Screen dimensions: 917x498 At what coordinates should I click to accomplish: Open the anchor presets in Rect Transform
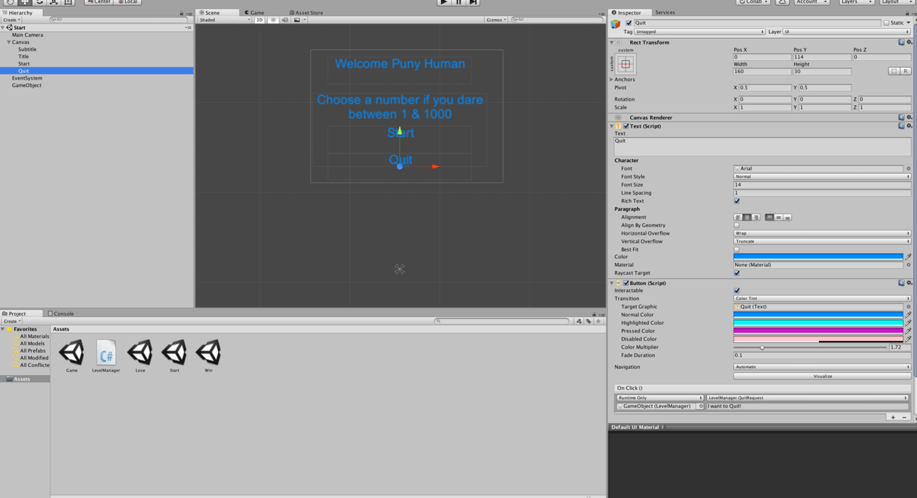click(x=624, y=63)
